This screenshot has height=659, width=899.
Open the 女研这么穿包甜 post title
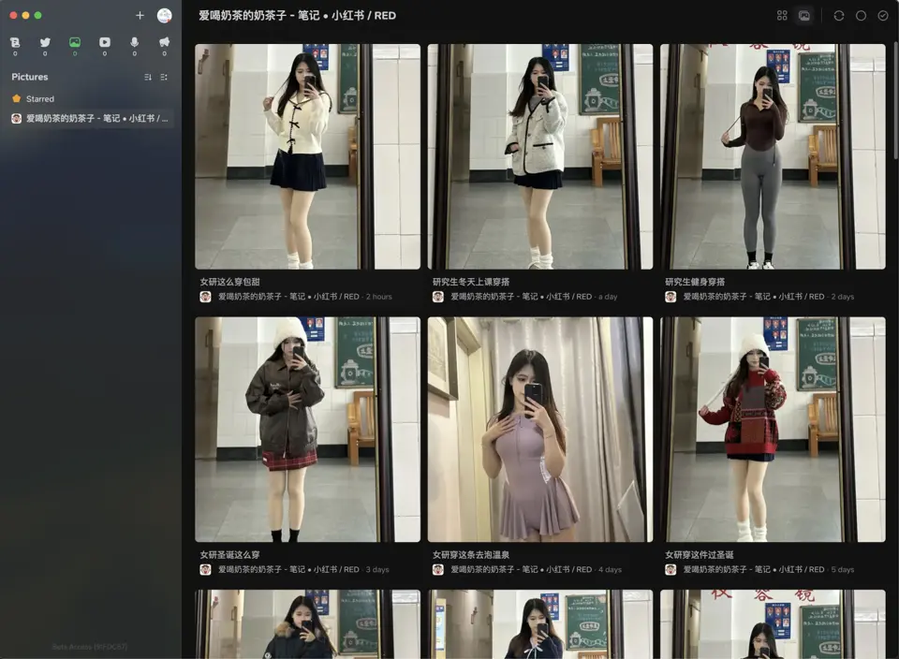[x=230, y=282]
